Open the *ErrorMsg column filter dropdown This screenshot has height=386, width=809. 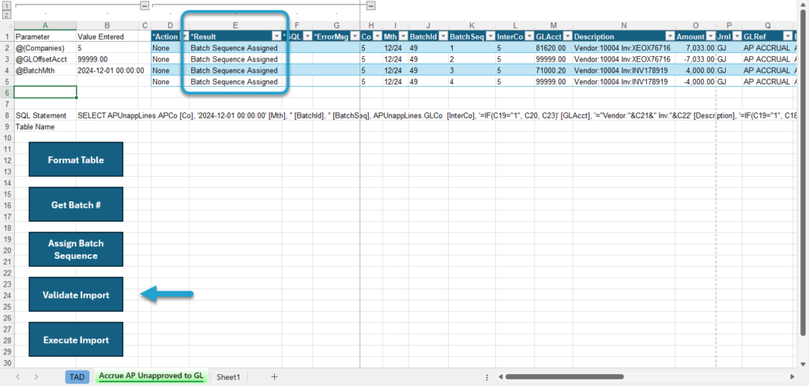(x=355, y=36)
